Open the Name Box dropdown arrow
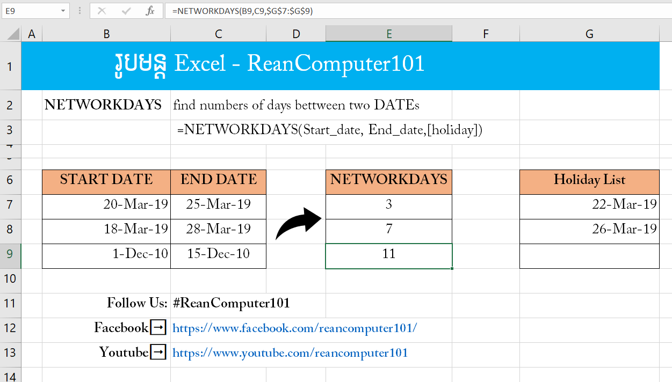The height and width of the screenshot is (382, 672). (x=64, y=11)
